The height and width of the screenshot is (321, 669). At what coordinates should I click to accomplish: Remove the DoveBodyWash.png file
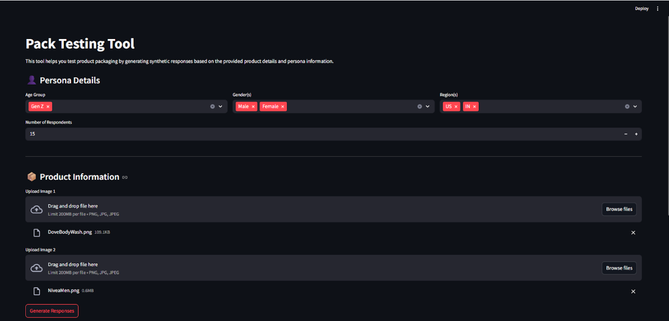(633, 233)
